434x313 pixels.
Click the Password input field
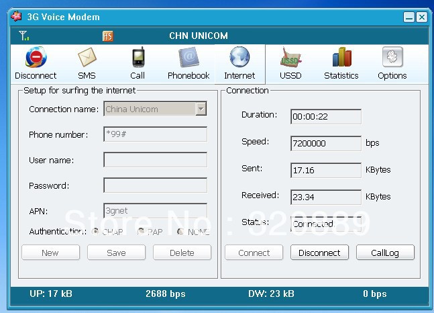coord(155,185)
